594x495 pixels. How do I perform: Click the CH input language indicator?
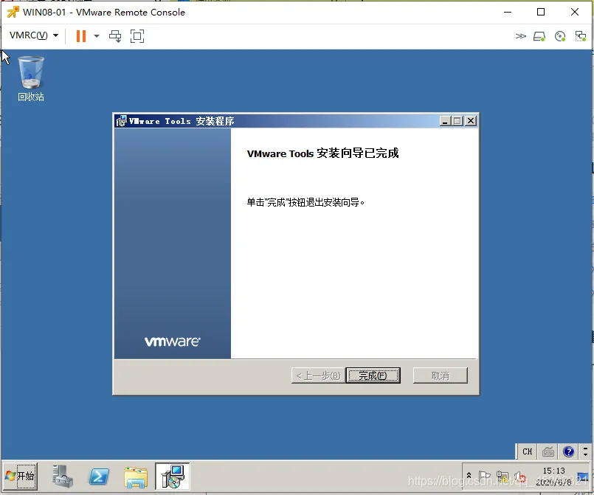pyautogui.click(x=527, y=451)
